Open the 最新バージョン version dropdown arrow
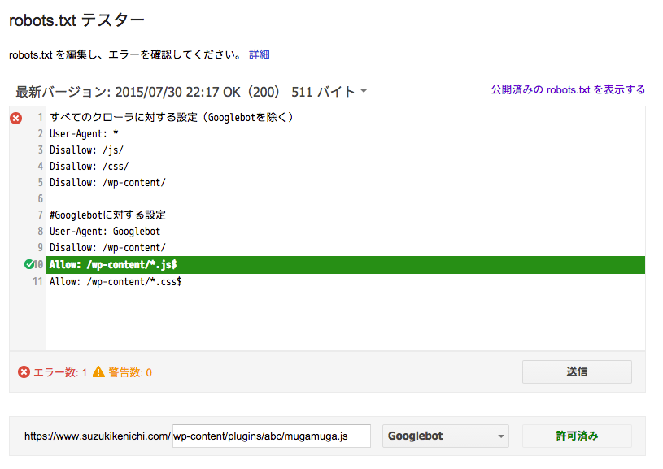This screenshot has width=663, height=469. [x=364, y=91]
